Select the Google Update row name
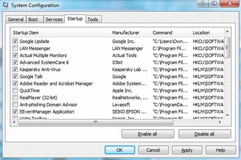Image resolution: width=241 pixels, height=160 pixels. pos(34,41)
